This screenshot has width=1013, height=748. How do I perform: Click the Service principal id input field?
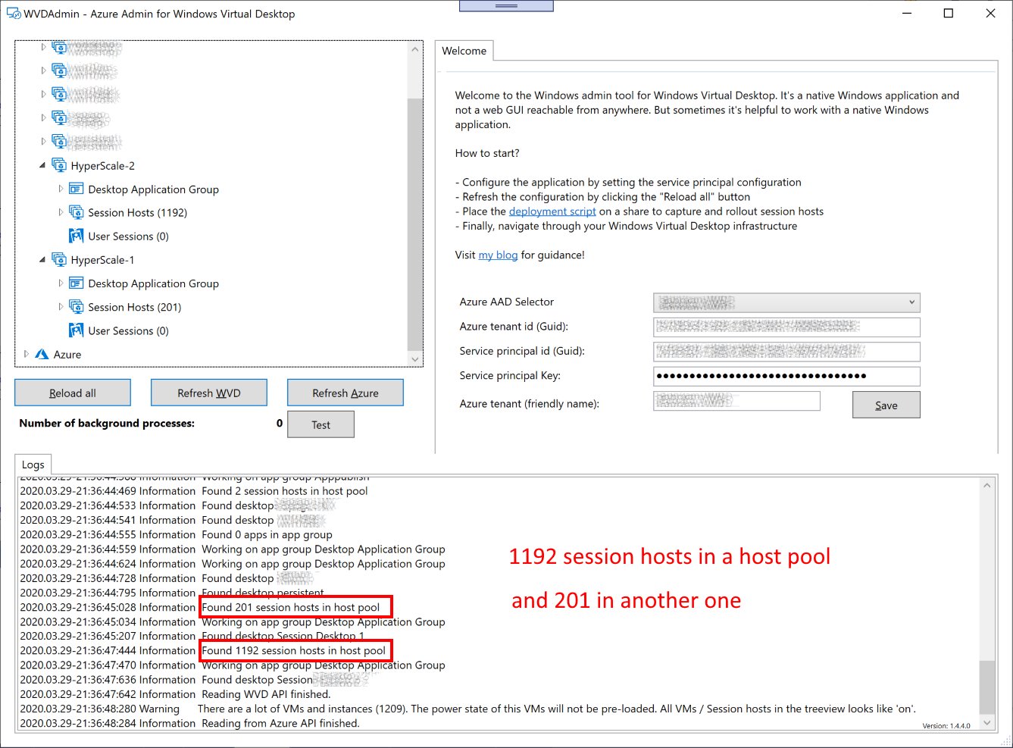click(x=786, y=351)
